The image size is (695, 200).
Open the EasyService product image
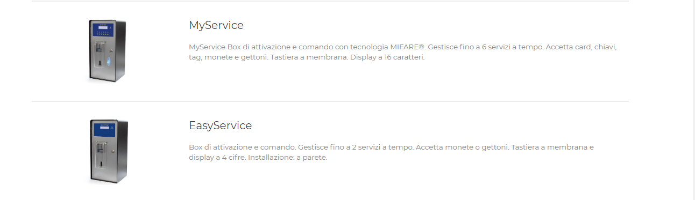(x=108, y=152)
